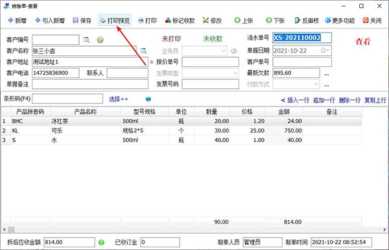The height and width of the screenshot is (250, 389).
Task: Click the 型号规格 column header
Action: (x=145, y=112)
